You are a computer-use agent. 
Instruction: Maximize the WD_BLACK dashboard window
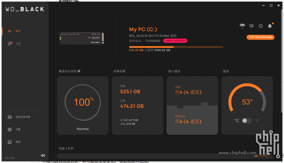pos(271,6)
